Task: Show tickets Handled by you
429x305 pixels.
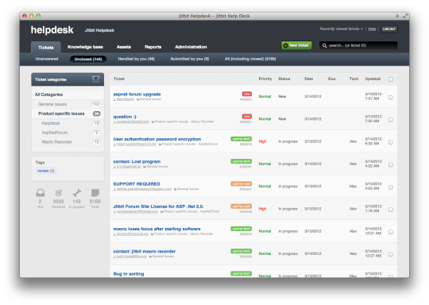Action: [x=137, y=59]
